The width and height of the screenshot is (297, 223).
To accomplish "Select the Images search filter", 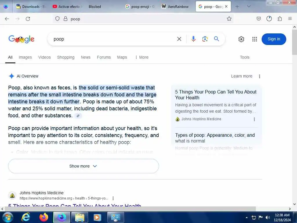I will [x=25, y=57].
